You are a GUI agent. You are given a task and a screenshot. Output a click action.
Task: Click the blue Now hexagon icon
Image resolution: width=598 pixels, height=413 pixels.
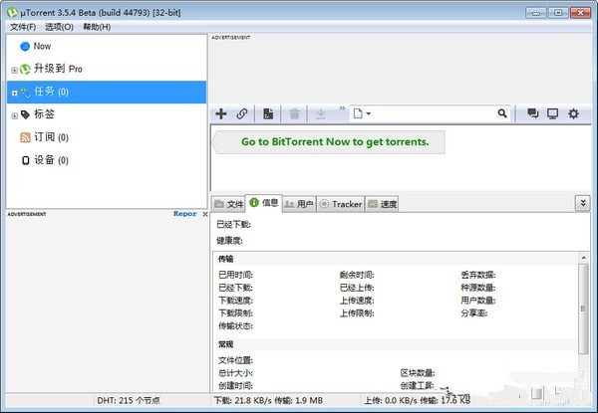click(x=25, y=46)
